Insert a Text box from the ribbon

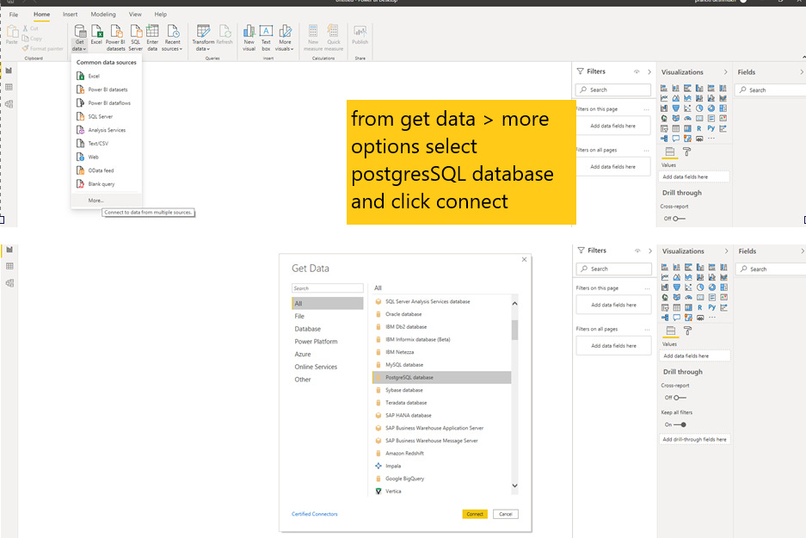point(266,37)
